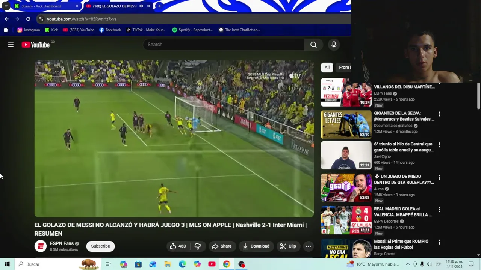This screenshot has width=481, height=270.
Task: Open the Instagram bookmark
Action: point(29,30)
